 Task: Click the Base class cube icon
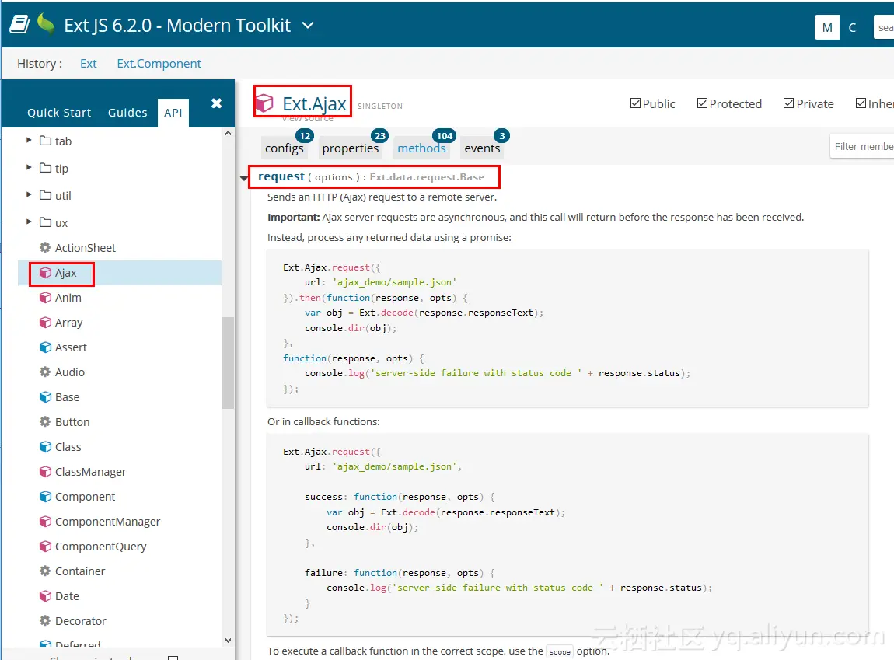(x=45, y=397)
